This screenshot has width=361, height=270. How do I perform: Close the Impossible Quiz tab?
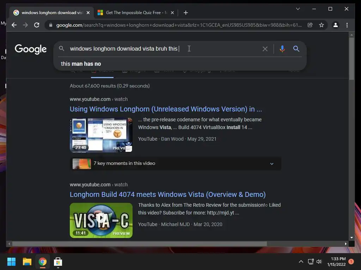coord(172,13)
